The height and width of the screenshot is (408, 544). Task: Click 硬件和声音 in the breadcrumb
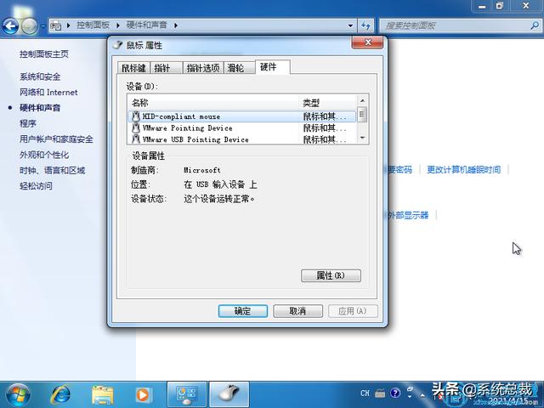click(147, 25)
